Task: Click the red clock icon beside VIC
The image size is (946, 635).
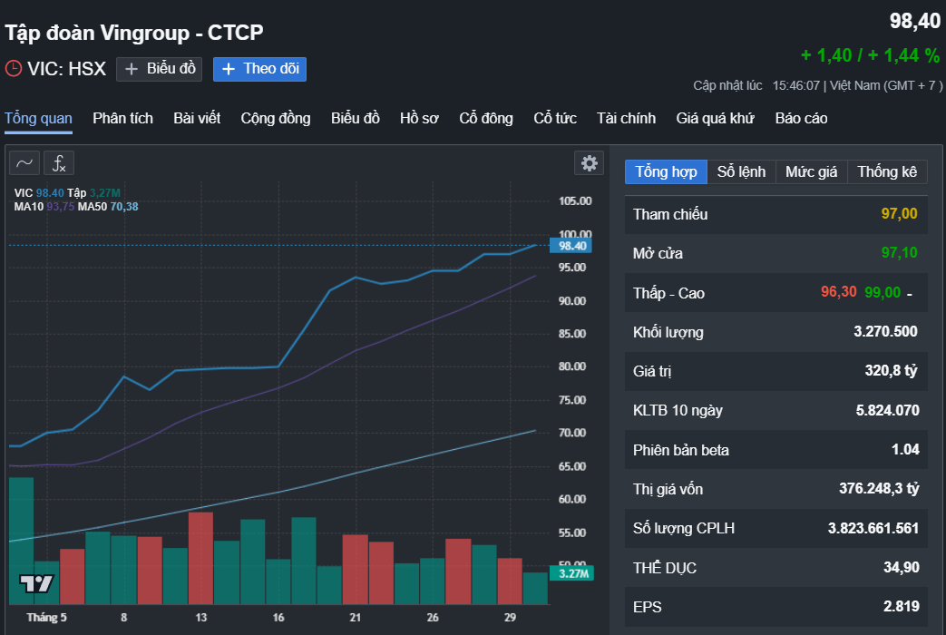Action: (x=14, y=68)
